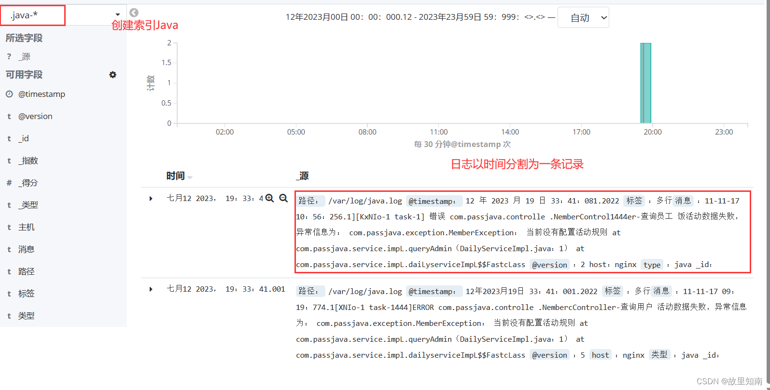
Task: Select the 消息 field
Action: (x=27, y=249)
